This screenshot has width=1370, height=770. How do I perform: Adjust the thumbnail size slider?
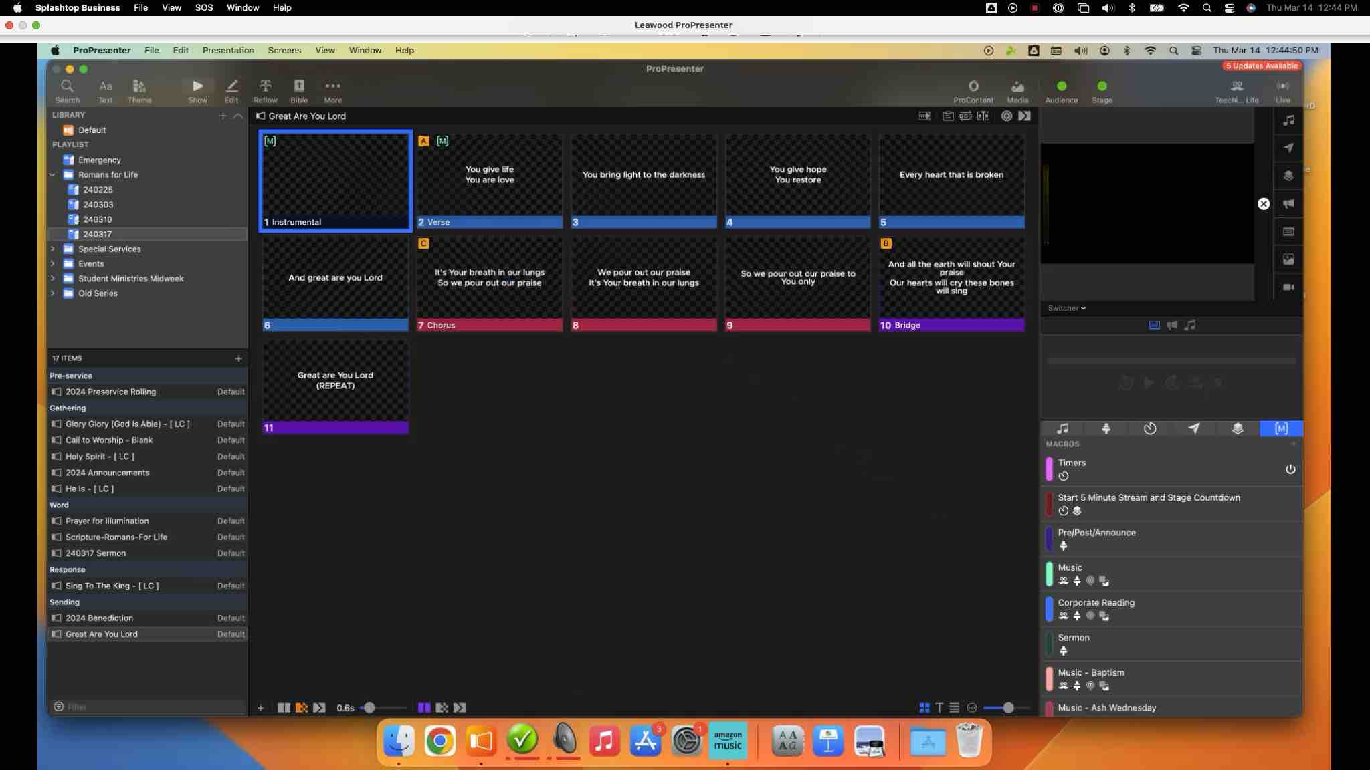click(1007, 707)
